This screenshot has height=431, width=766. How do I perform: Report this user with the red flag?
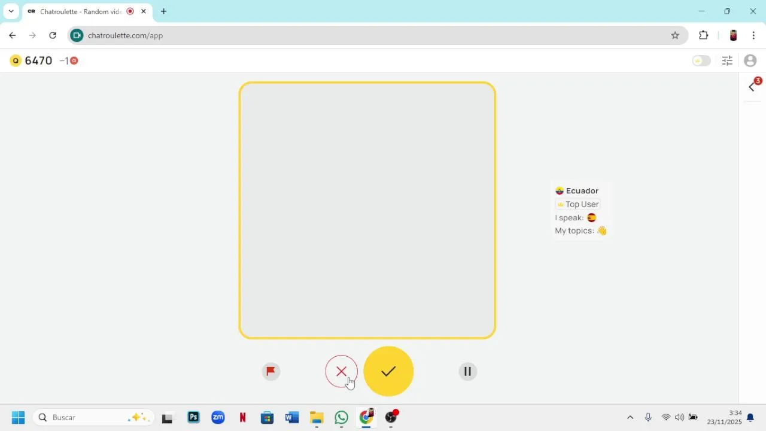pos(271,372)
